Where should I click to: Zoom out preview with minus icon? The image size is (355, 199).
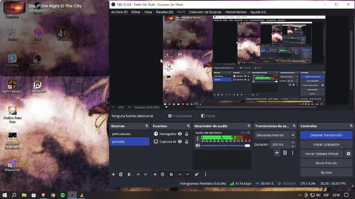point(113,107)
